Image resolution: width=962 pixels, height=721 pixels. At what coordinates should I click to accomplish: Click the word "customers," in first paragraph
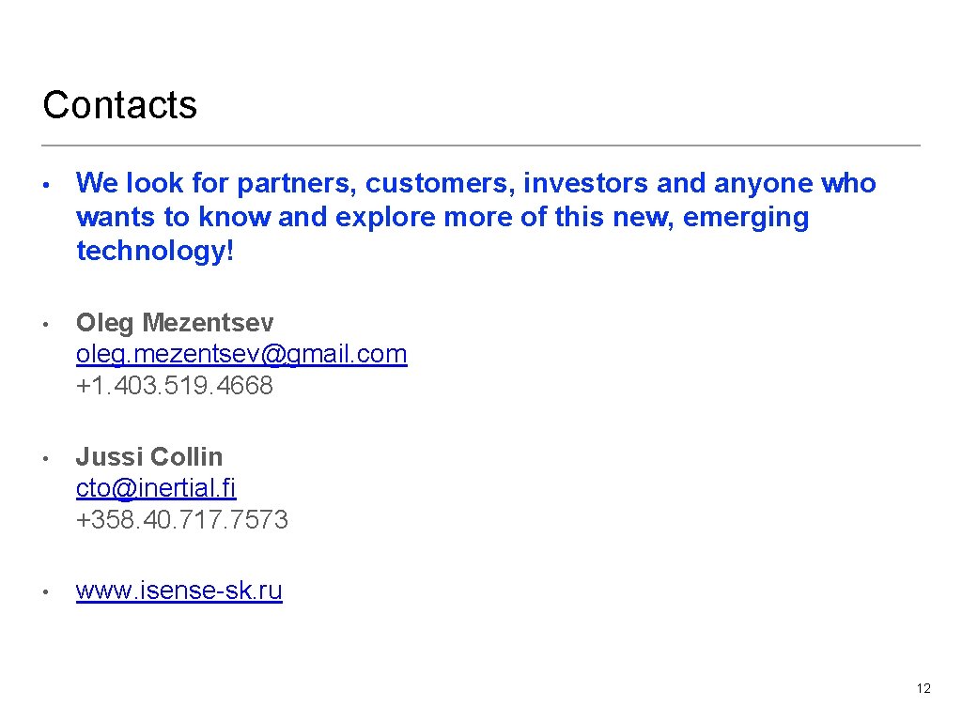click(440, 184)
